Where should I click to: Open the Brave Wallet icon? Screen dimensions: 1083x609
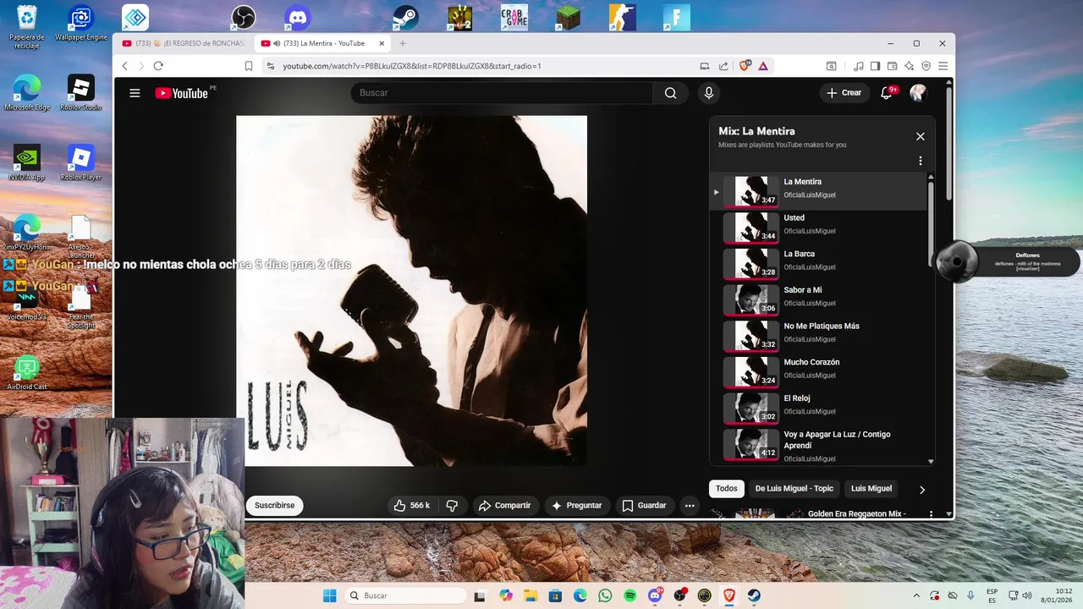(x=893, y=66)
